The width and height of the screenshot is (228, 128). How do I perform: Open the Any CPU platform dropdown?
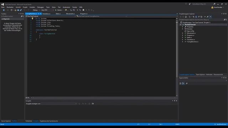coord(47,10)
